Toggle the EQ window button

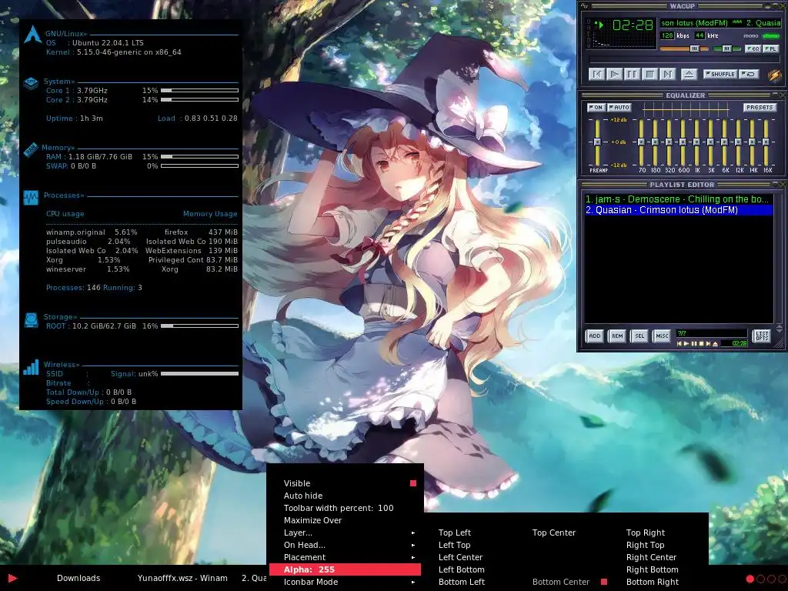[x=753, y=48]
